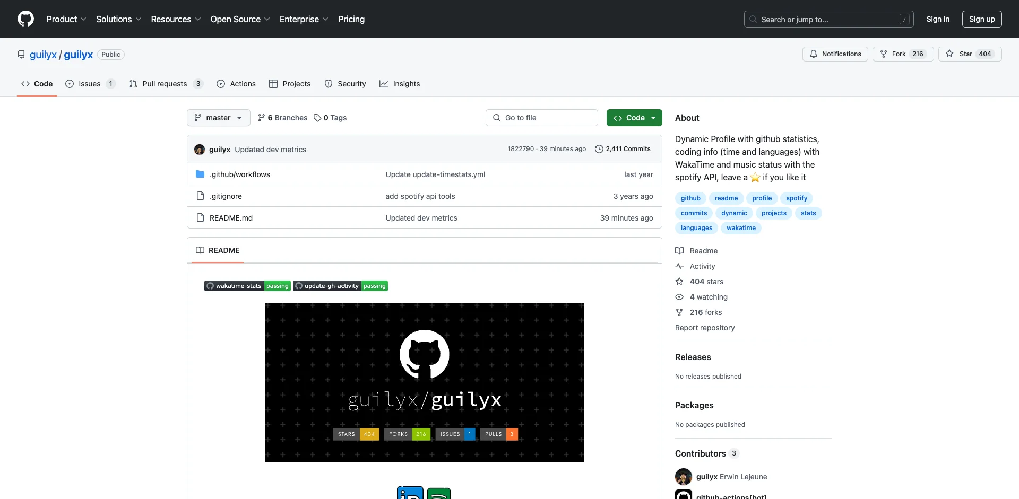Click the Spotify badge icon in README
This screenshot has height=499, width=1019.
tap(439, 493)
